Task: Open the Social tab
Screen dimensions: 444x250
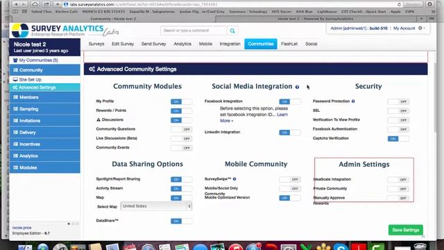Action: pos(311,44)
